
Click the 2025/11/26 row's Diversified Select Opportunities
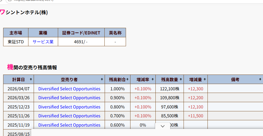69,116
